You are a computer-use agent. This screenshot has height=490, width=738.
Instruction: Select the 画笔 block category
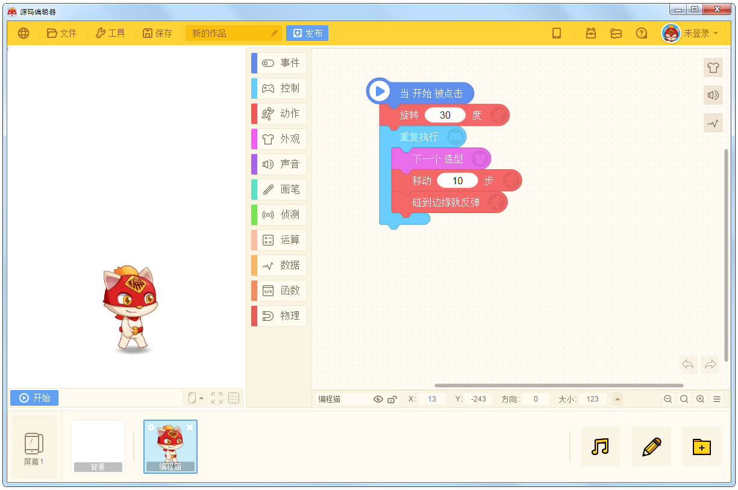point(279,190)
